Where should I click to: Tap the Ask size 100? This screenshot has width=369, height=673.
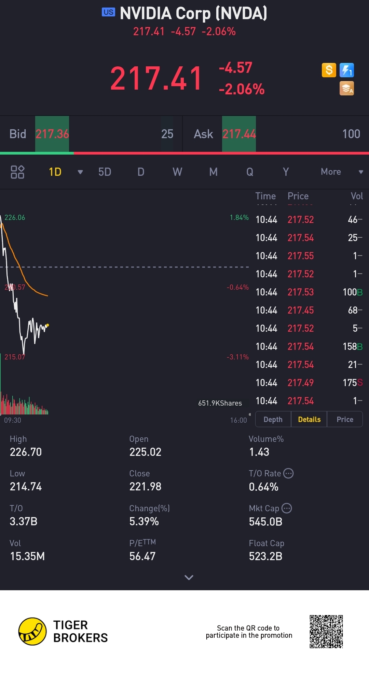coord(351,134)
